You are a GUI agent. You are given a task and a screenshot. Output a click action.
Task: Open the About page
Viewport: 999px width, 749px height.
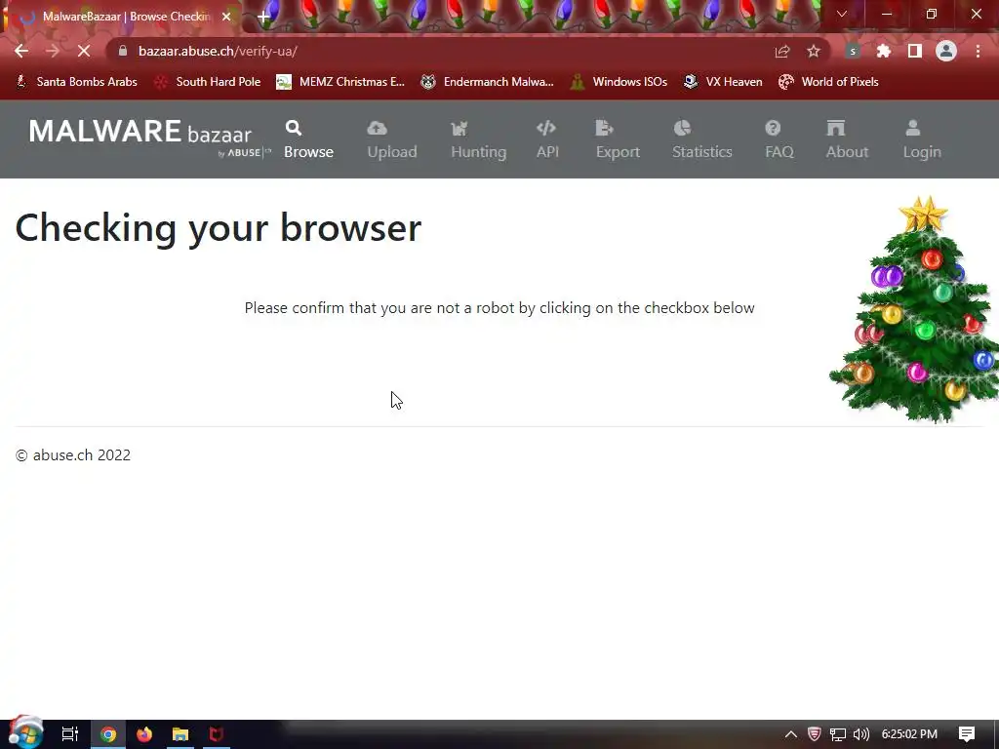pyautogui.click(x=847, y=139)
